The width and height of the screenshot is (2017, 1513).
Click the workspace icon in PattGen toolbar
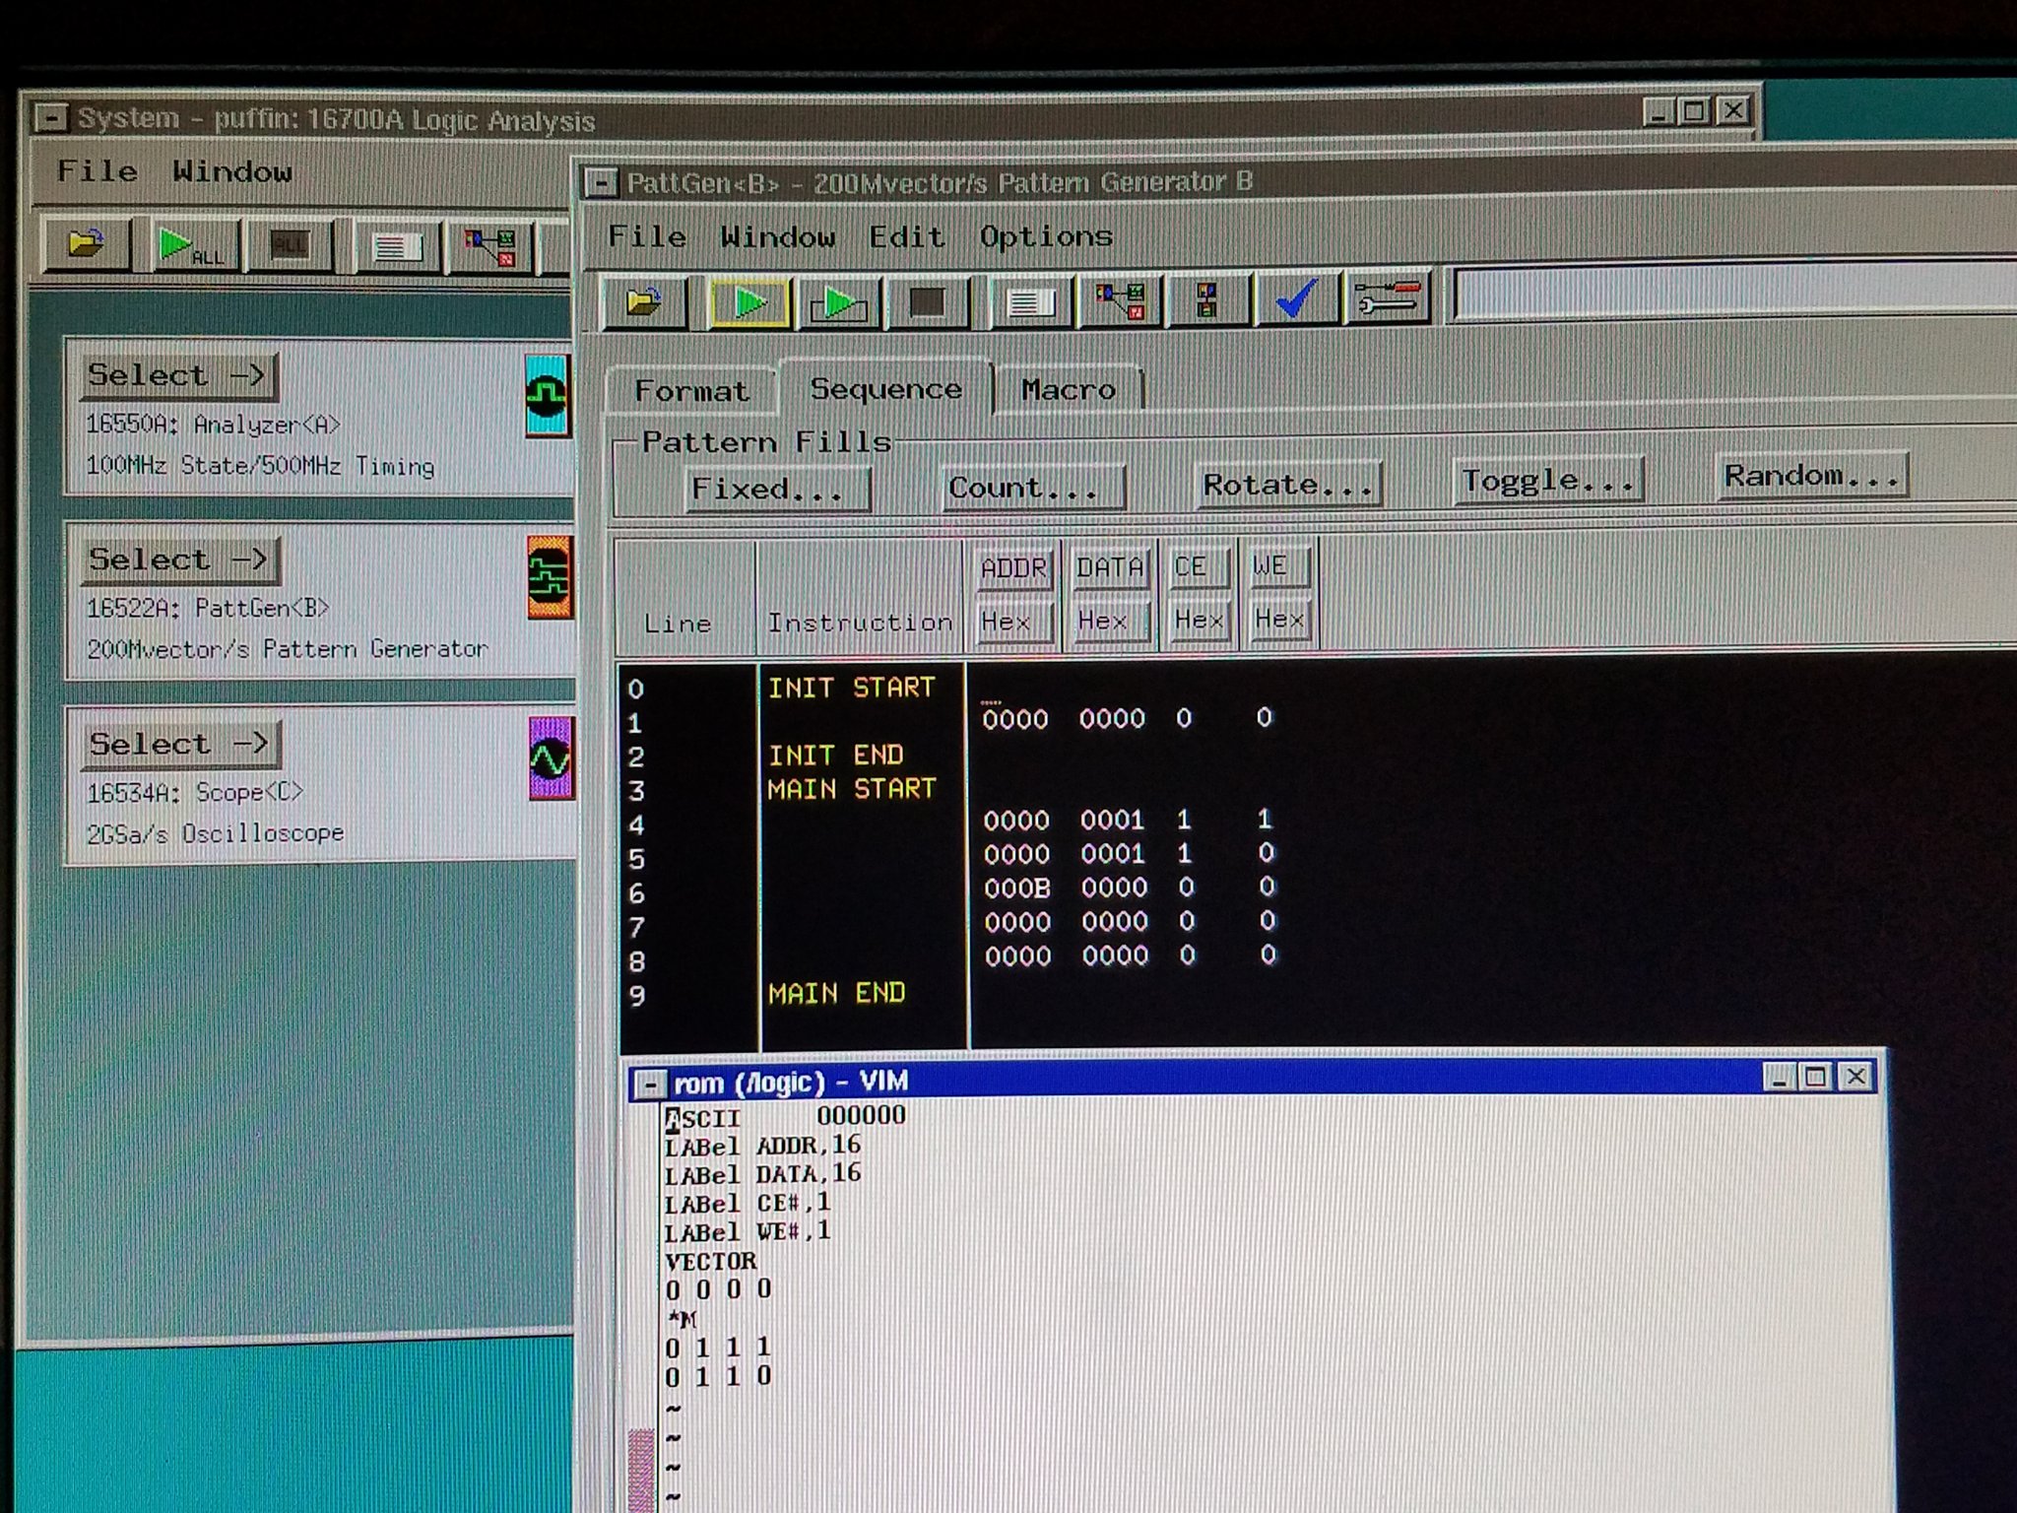pyautogui.click(x=1120, y=300)
